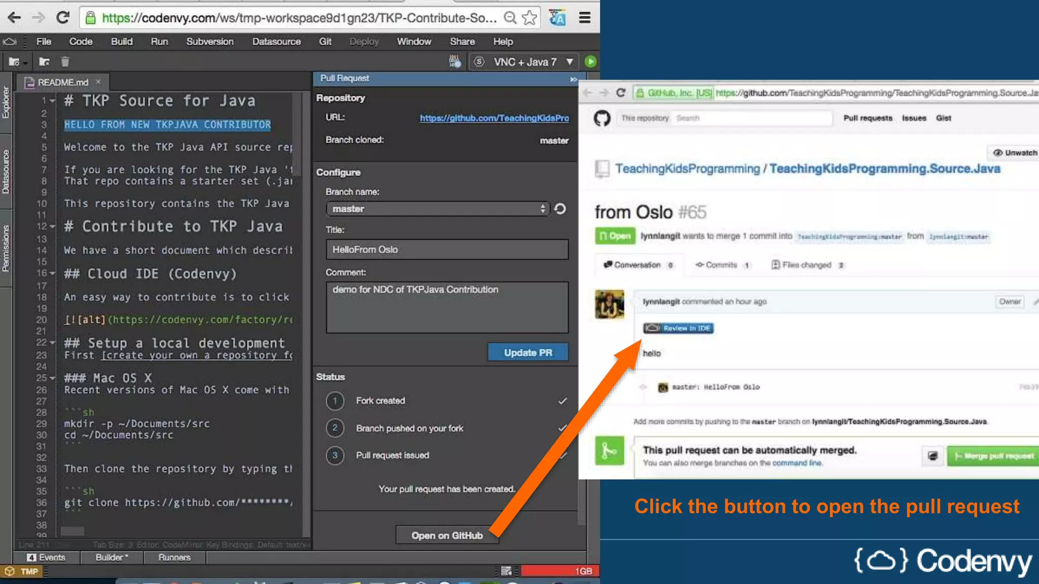Open the Share menu
This screenshot has height=584, width=1039.
[x=462, y=42]
